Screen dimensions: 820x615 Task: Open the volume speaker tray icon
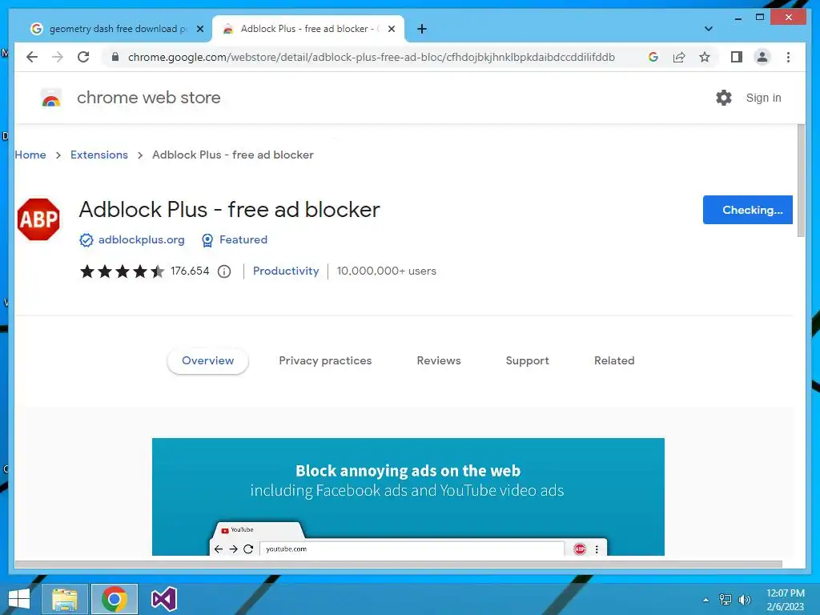(x=744, y=599)
